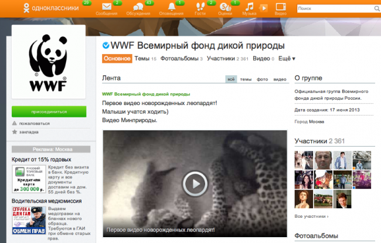Open the Водительская медкомиссия ad title
Viewport: 381px width, 243px height.
(x=47, y=201)
